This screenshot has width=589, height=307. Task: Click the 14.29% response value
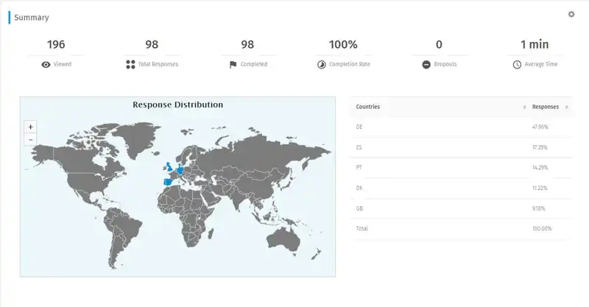[540, 168]
